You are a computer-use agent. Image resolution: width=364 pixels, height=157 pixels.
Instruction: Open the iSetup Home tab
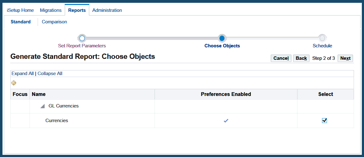point(20,10)
